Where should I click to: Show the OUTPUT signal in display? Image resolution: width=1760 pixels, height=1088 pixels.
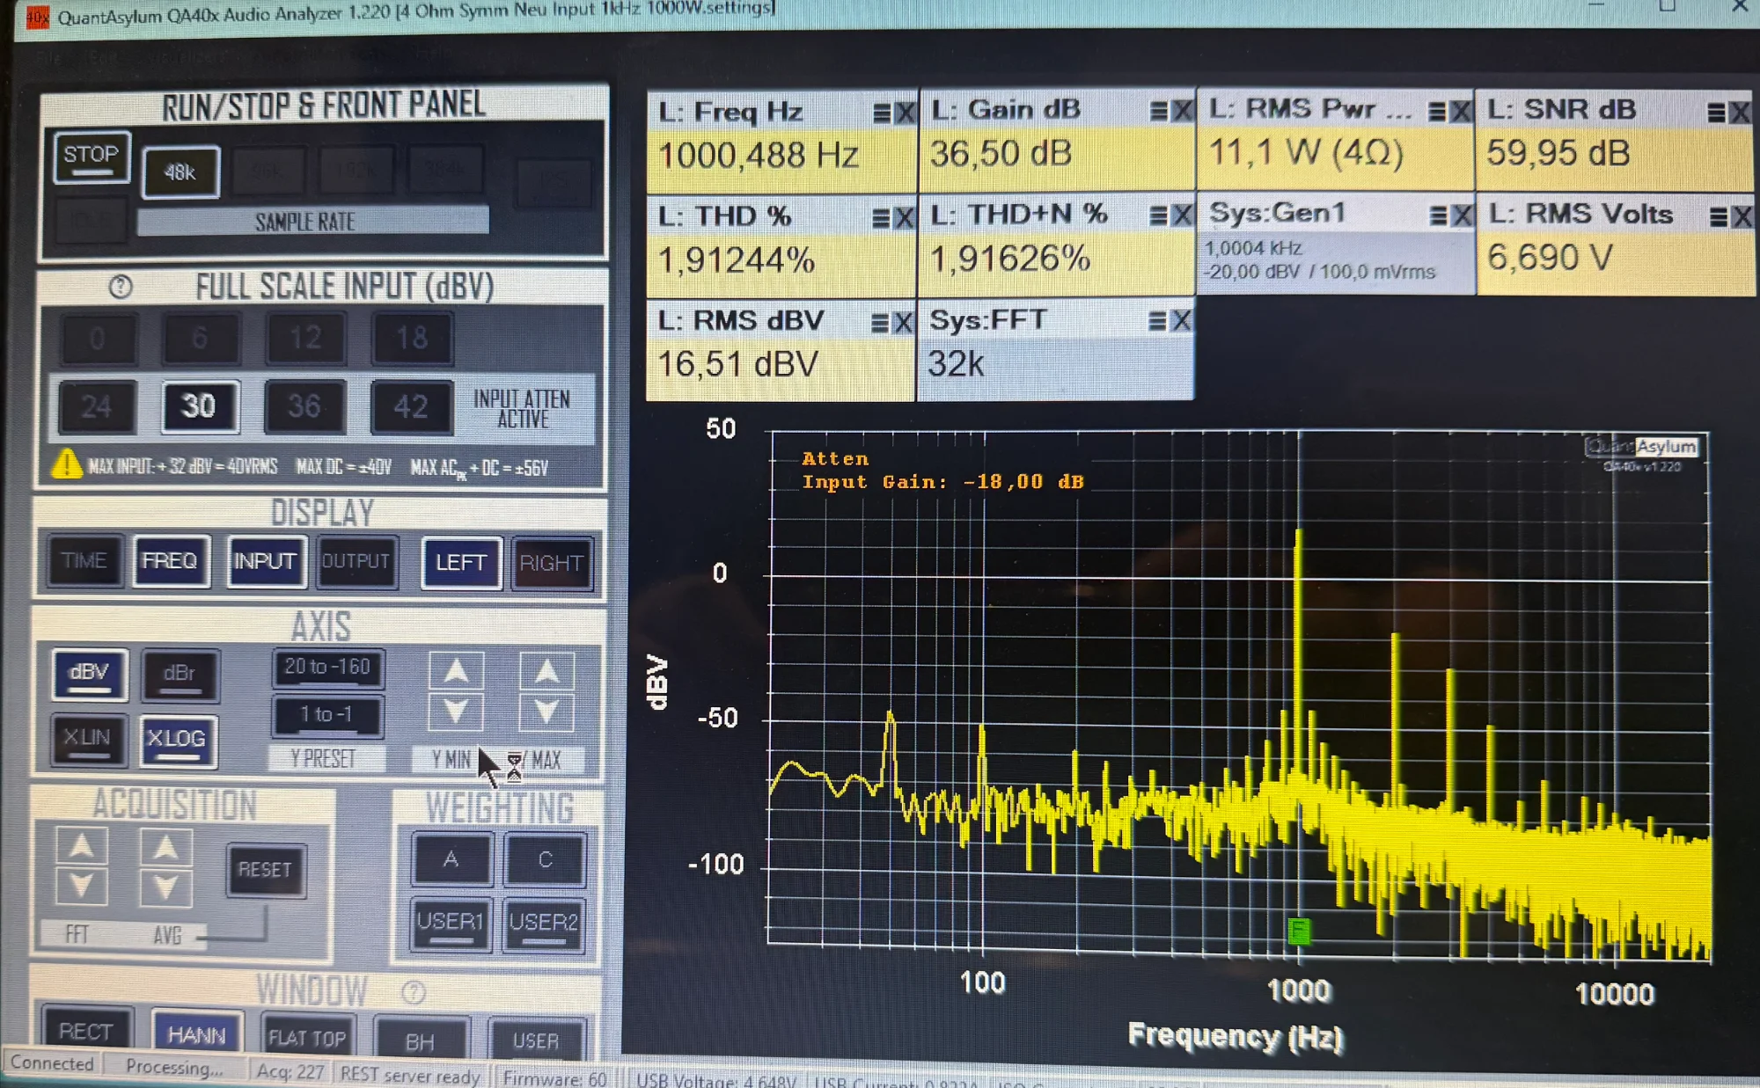[356, 562]
